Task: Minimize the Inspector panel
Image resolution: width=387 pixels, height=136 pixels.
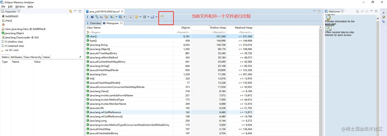Action: 75,11
